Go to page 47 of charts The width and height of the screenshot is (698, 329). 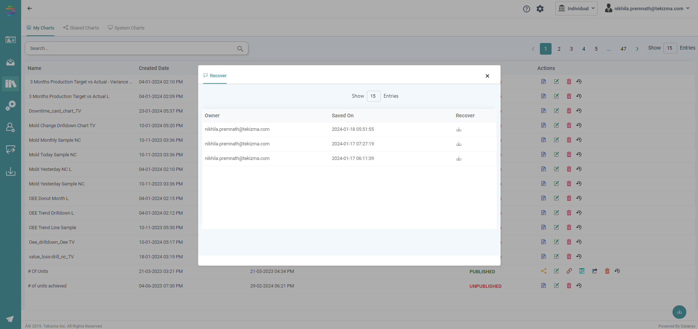click(623, 49)
